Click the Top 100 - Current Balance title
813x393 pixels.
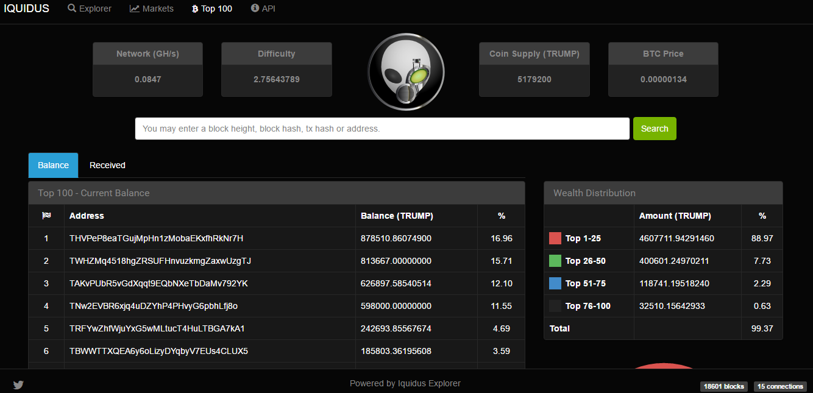(94, 193)
